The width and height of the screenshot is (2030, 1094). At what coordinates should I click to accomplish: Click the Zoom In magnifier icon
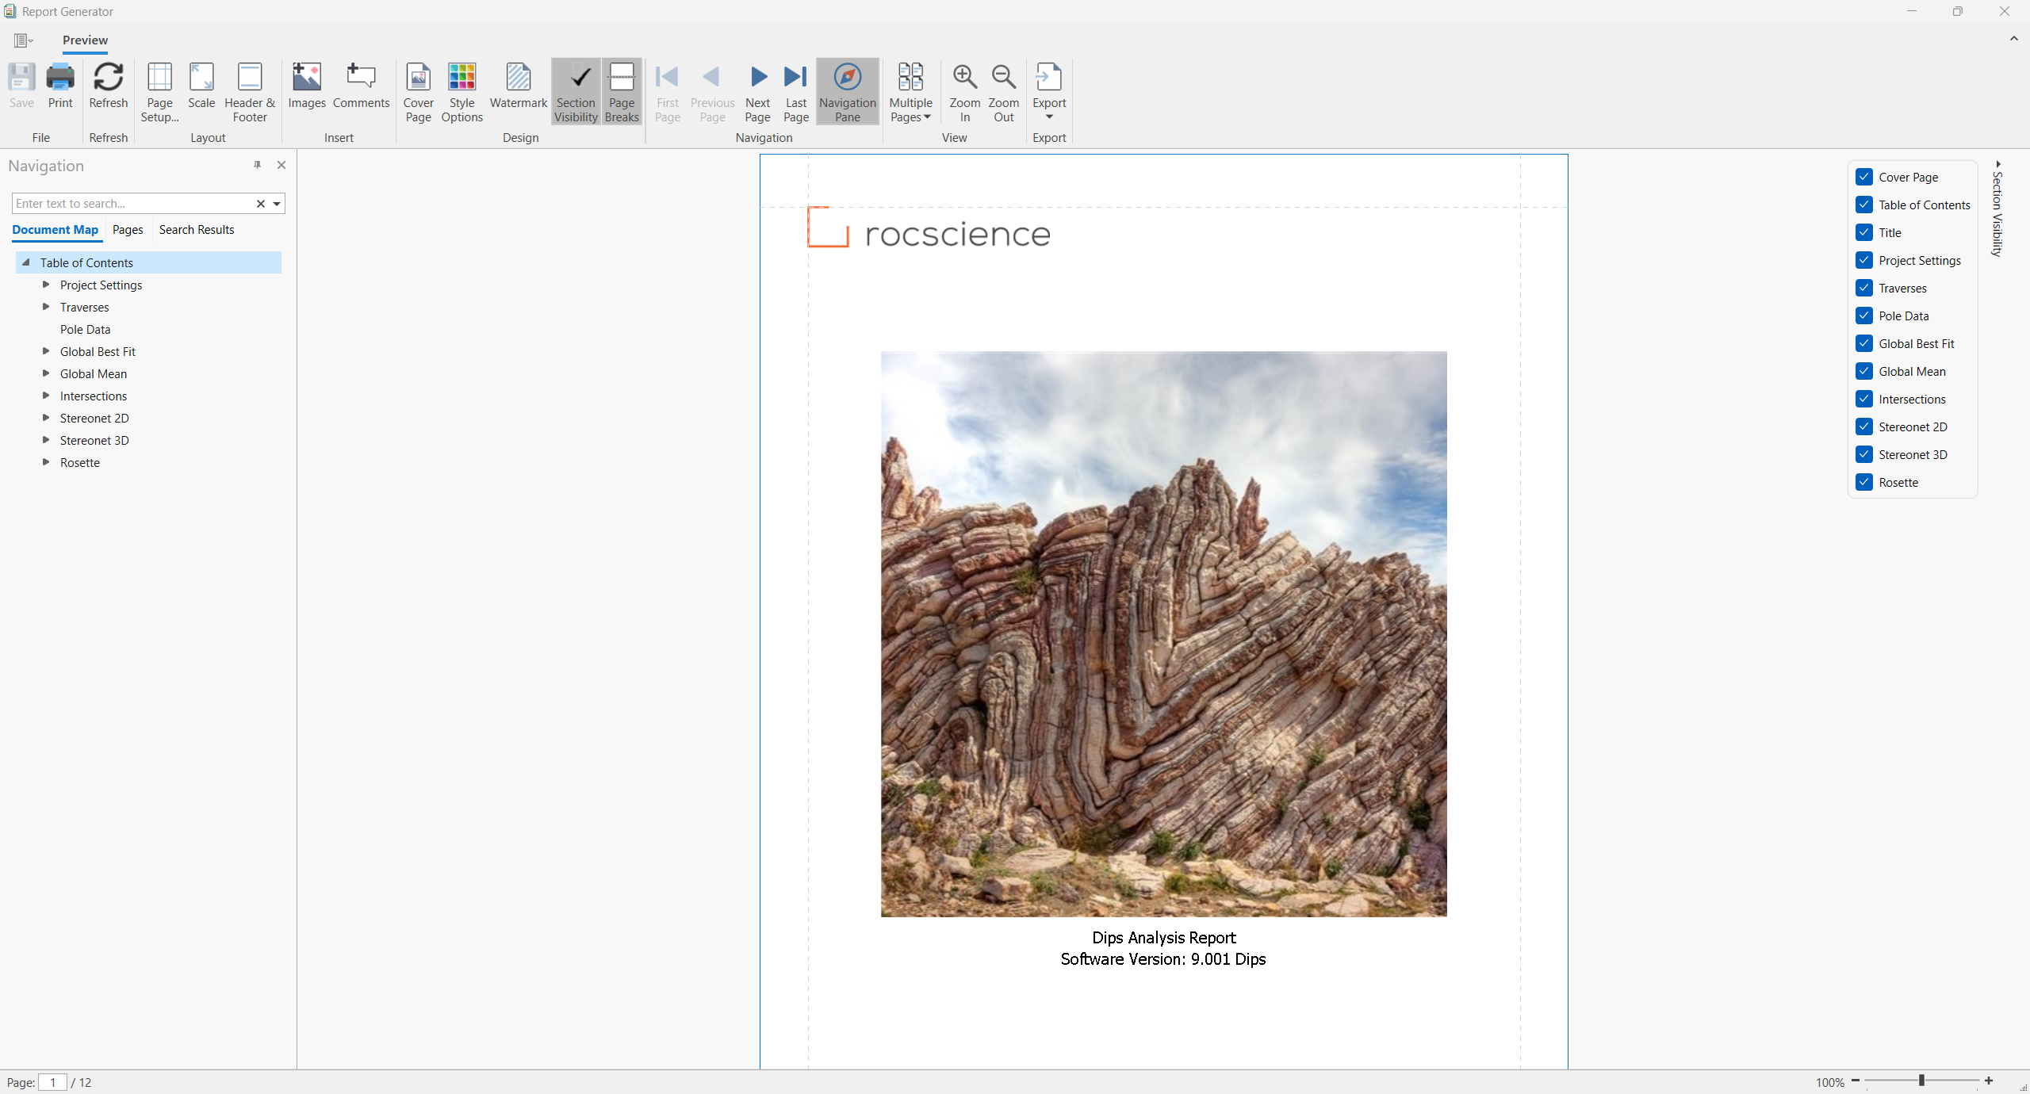964,78
